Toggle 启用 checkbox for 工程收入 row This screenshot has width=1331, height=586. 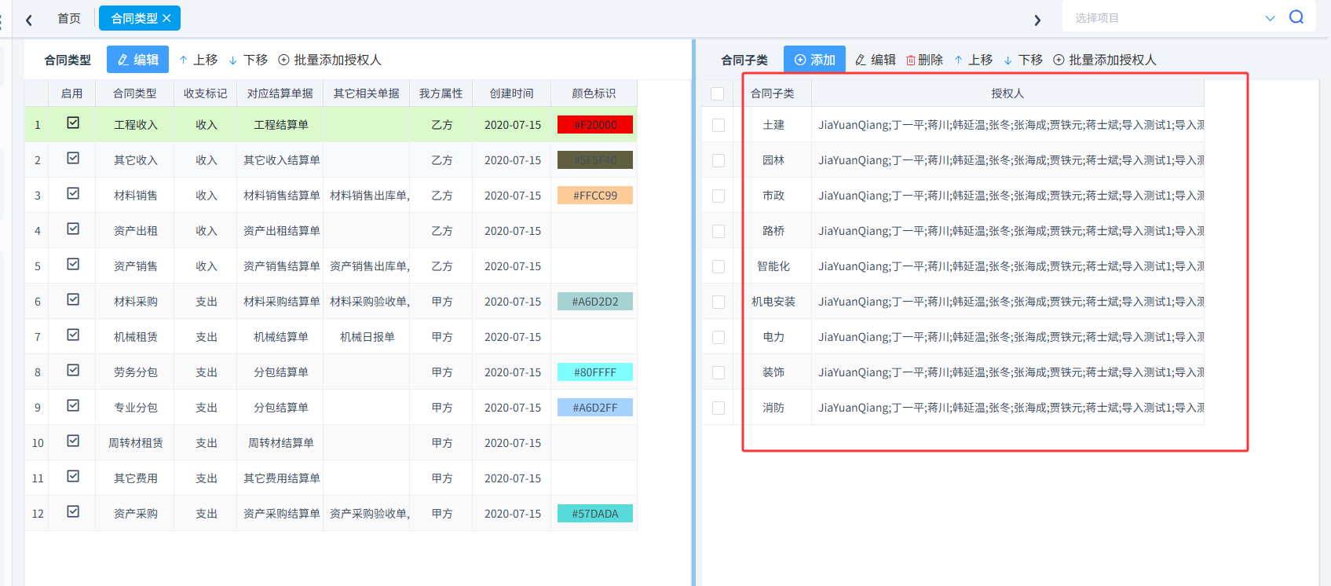click(73, 123)
